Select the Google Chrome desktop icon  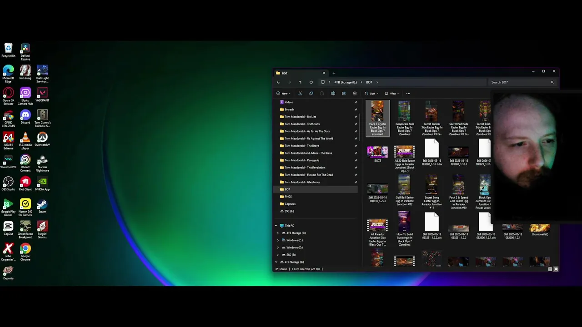click(25, 253)
